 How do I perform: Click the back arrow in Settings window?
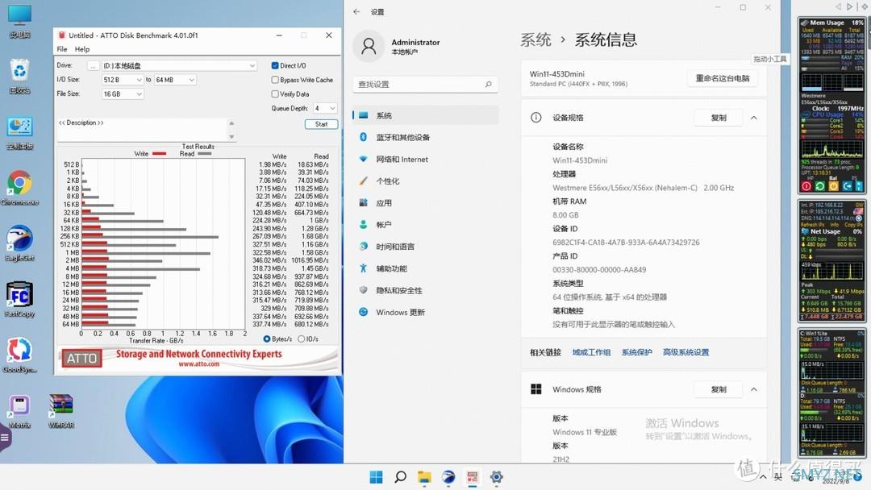pyautogui.click(x=356, y=11)
